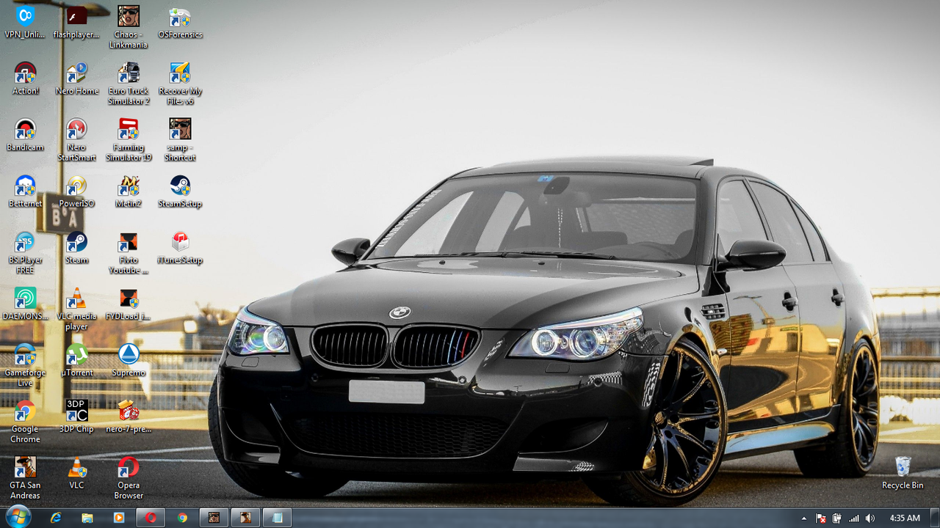The width and height of the screenshot is (940, 528).
Task: Select the Recycle Bin icon
Action: click(903, 474)
